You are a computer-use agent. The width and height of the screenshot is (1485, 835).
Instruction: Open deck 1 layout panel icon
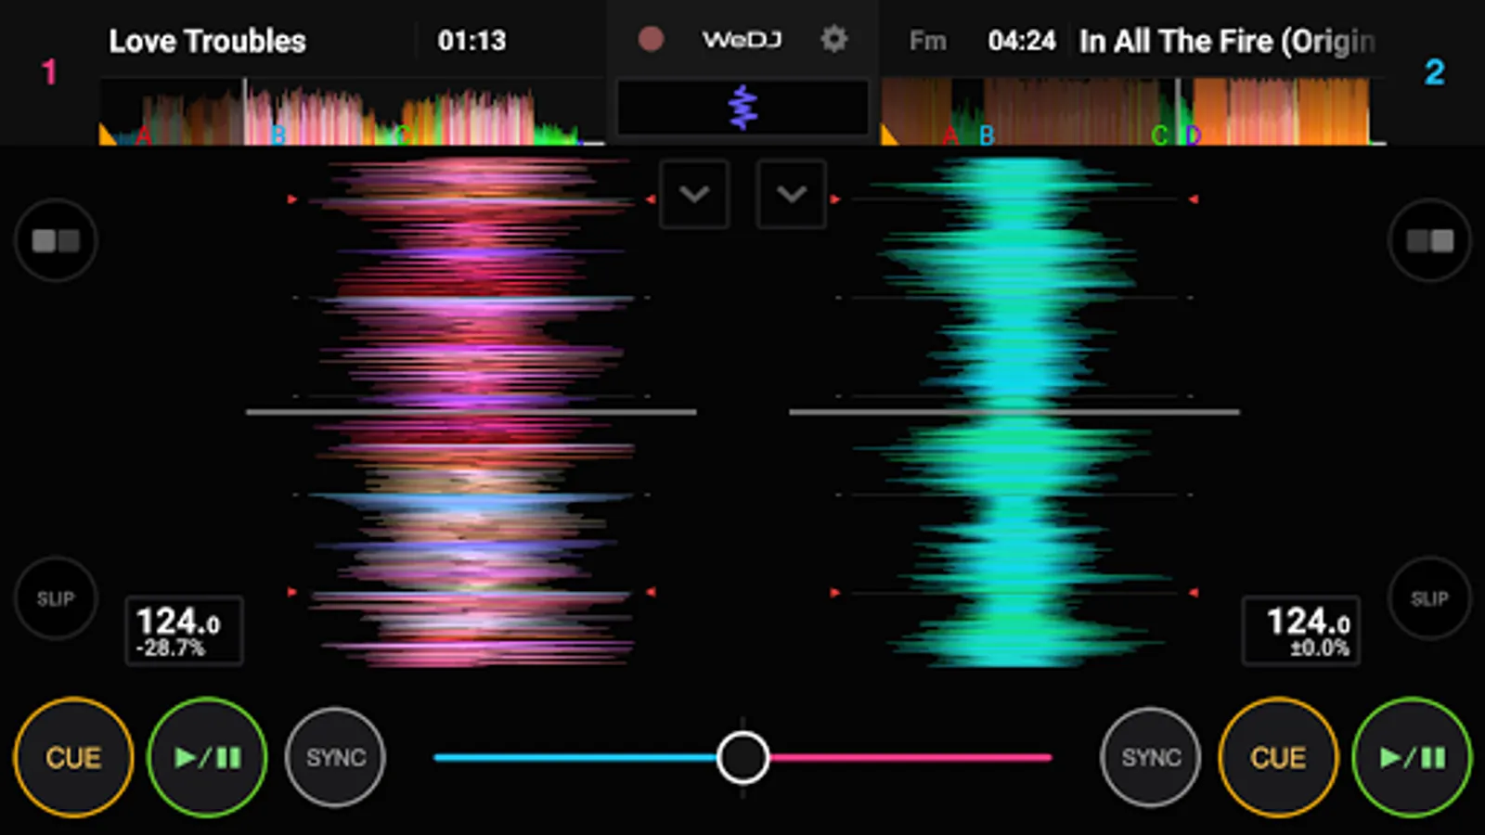click(x=56, y=240)
